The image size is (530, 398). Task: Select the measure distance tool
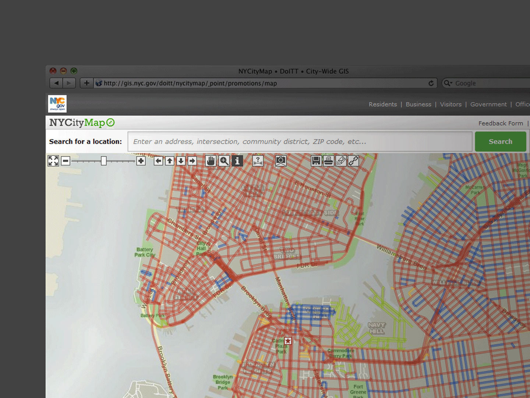258,161
